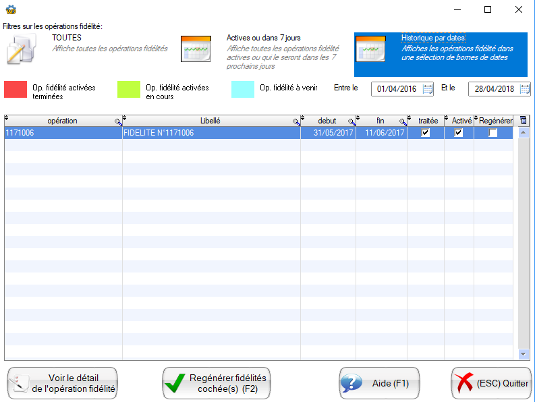Open the table options icon at the header's right

pos(524,121)
